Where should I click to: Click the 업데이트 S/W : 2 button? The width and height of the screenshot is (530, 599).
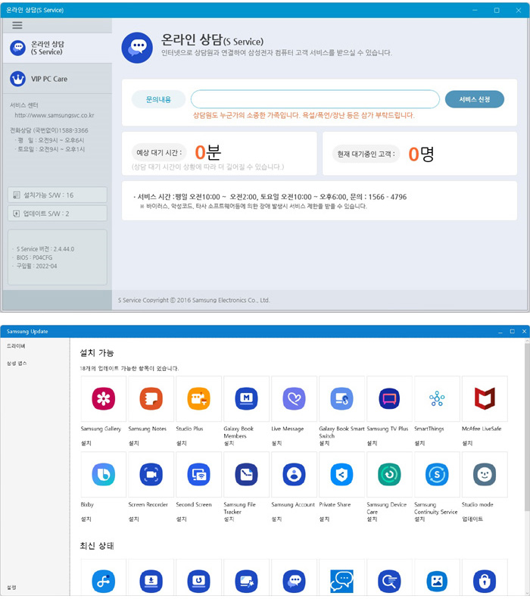tap(58, 214)
